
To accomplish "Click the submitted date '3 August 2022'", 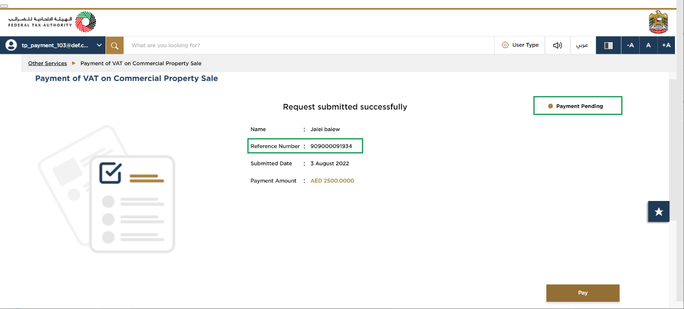I will 330,163.
